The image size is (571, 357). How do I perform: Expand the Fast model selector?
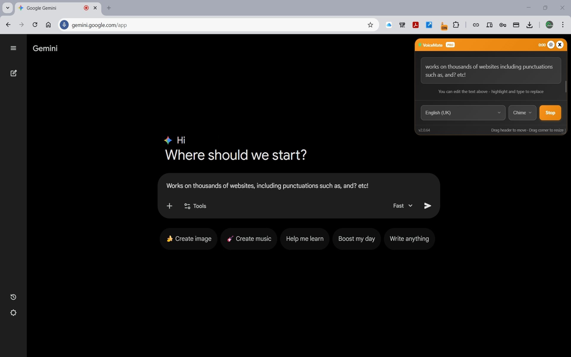coord(403,206)
